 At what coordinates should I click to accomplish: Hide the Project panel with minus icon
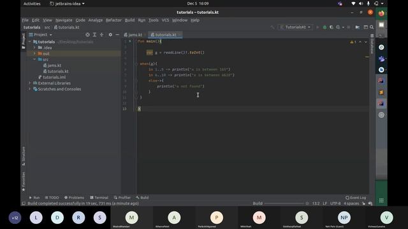(x=117, y=34)
